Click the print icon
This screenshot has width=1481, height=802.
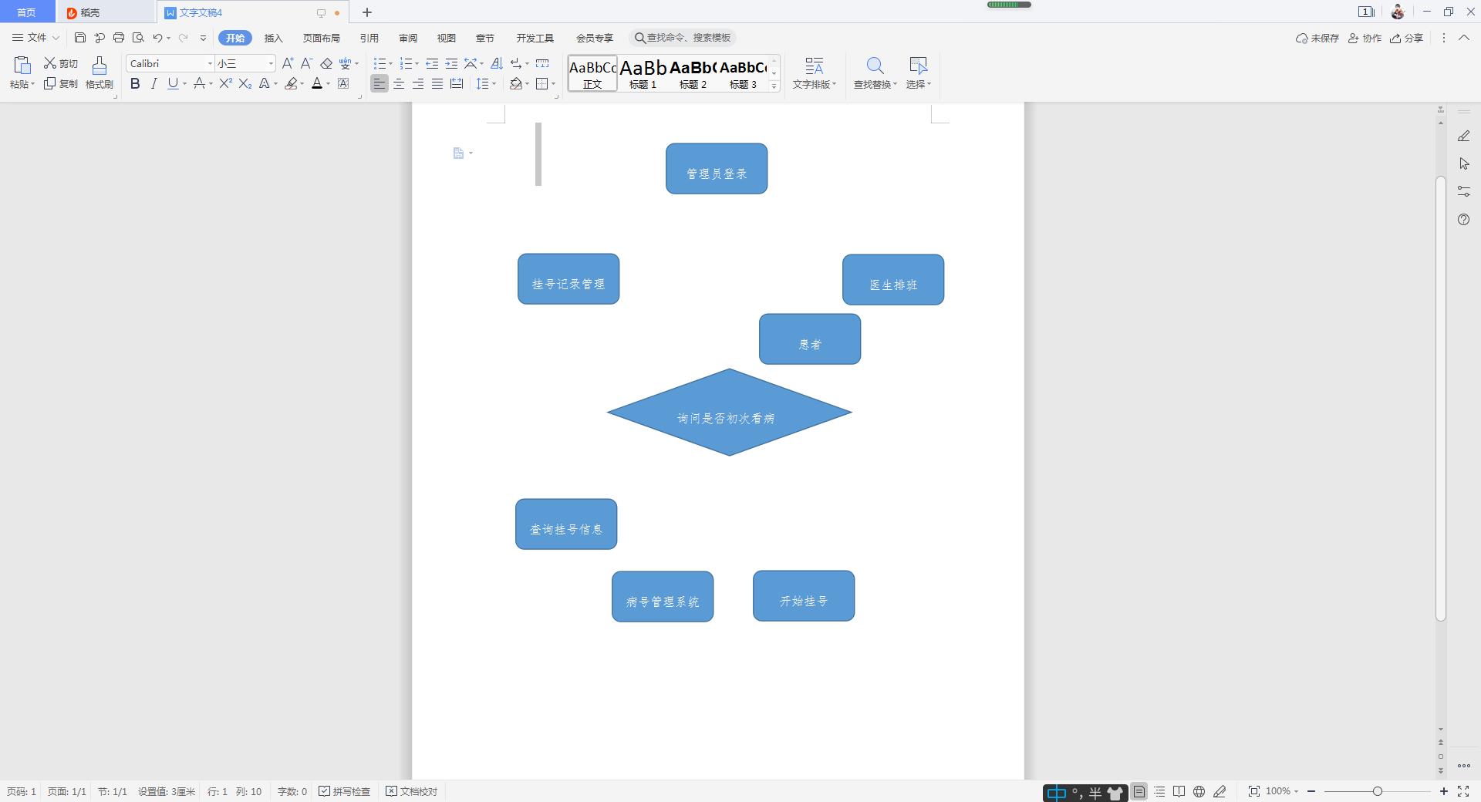click(118, 38)
